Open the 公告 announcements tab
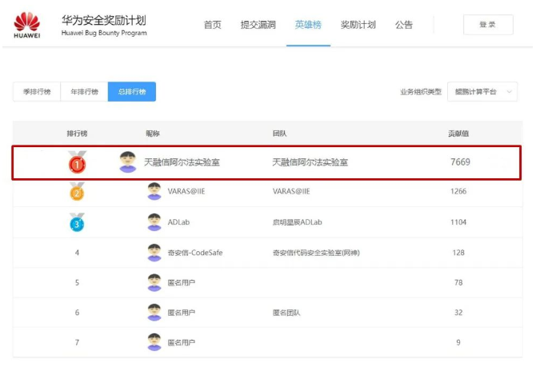 coord(404,25)
